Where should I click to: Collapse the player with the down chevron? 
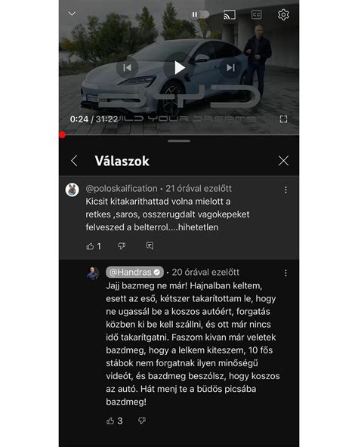coord(72,14)
